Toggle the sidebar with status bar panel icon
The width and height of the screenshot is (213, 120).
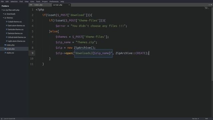[2, 119]
